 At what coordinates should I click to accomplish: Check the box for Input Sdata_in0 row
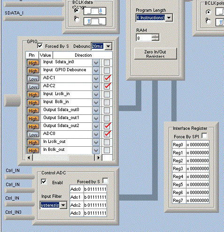[x=107, y=63]
